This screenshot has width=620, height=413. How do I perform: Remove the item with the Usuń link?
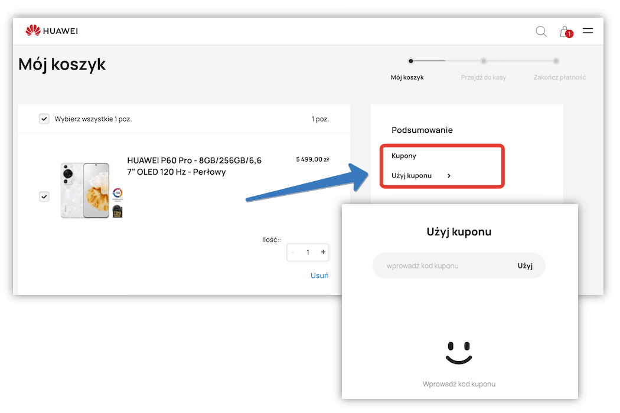319,276
